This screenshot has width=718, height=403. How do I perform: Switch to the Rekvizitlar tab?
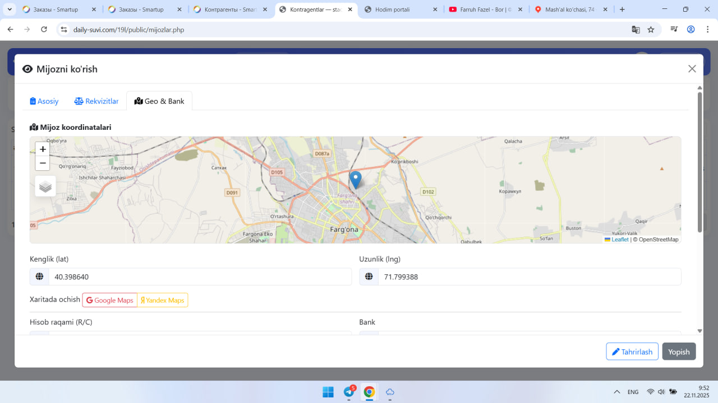[96, 101]
